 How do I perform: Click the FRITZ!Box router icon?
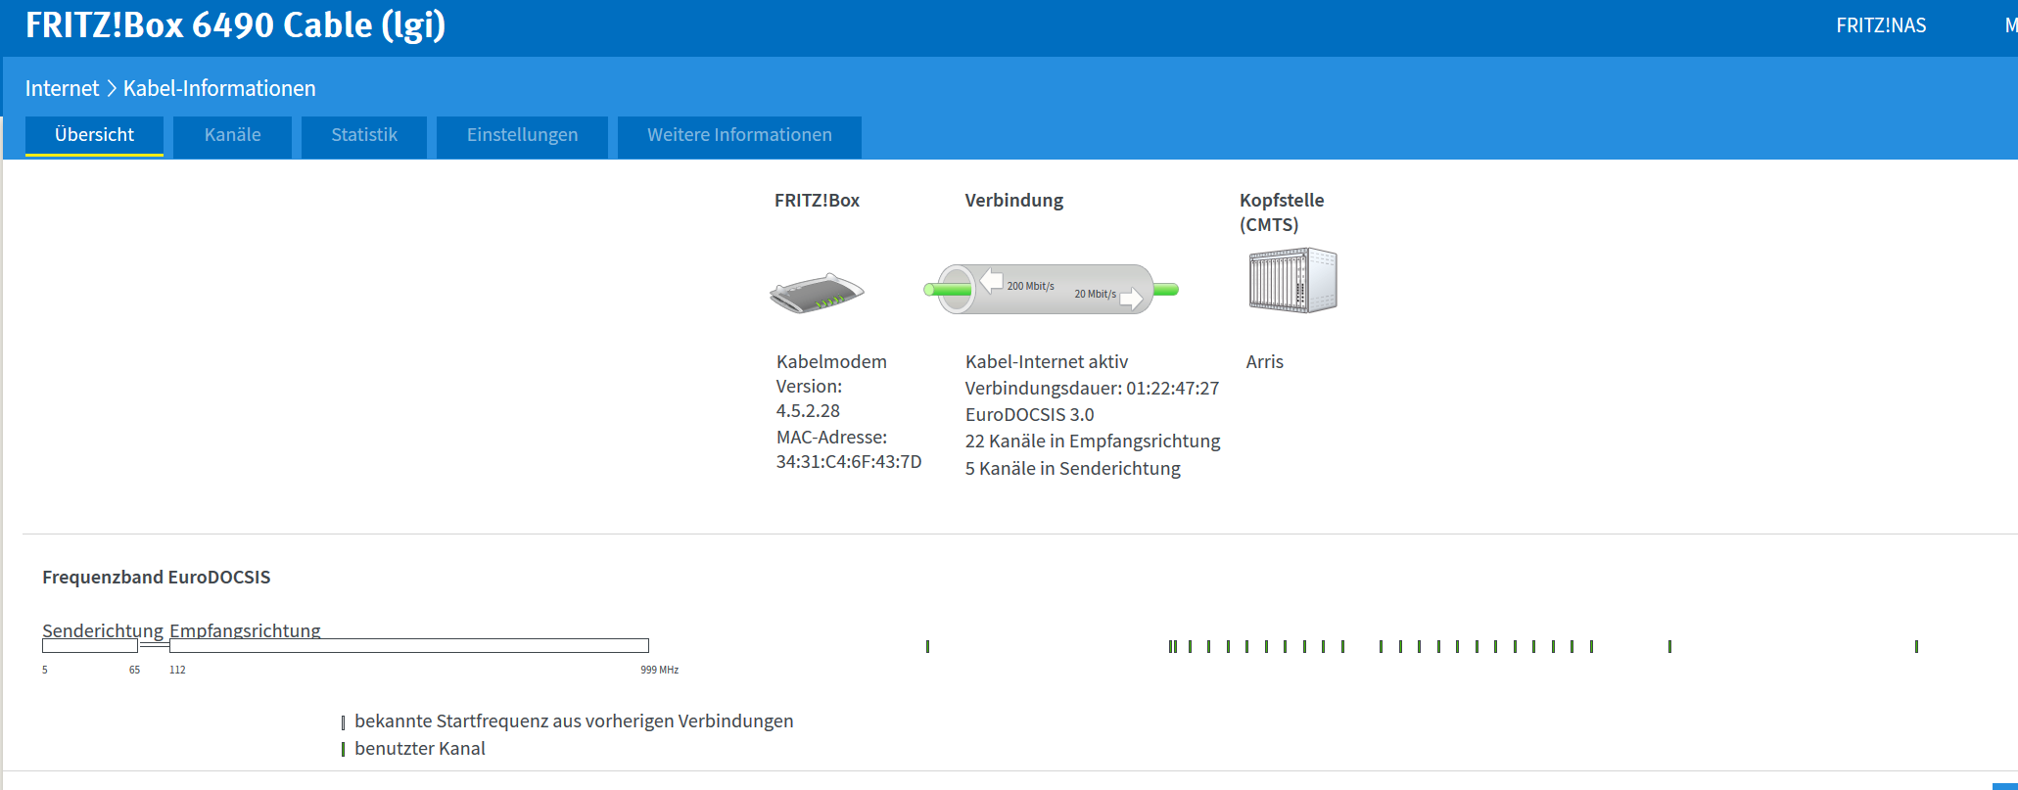click(817, 292)
